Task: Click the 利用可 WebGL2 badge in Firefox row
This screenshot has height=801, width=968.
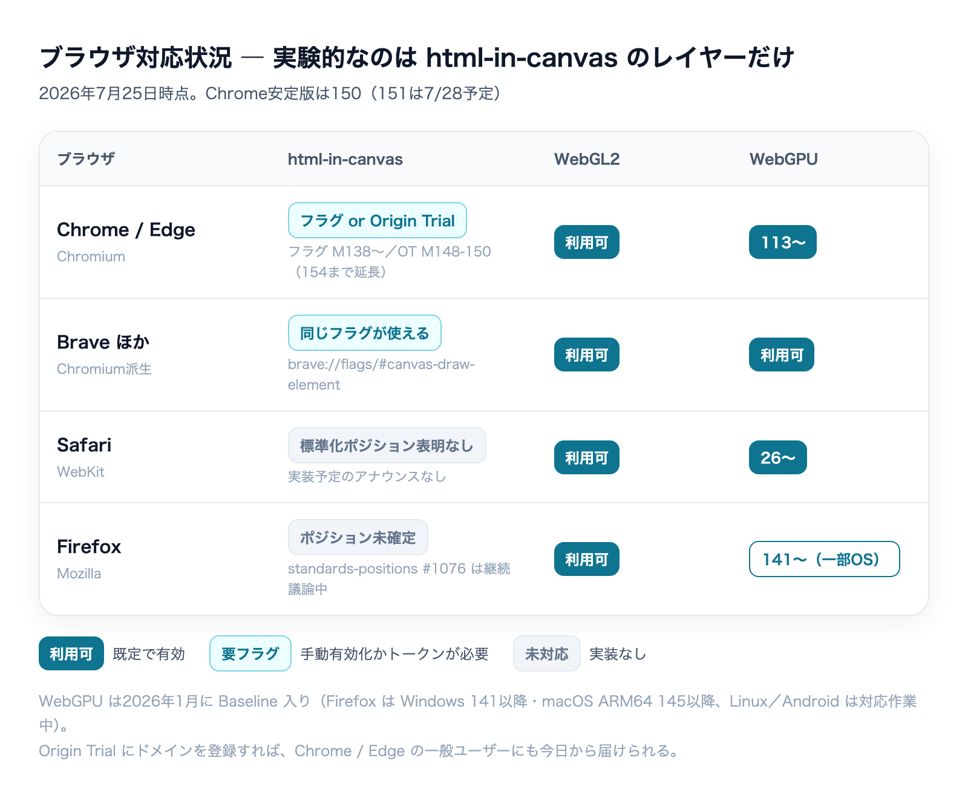Action: pos(587,559)
